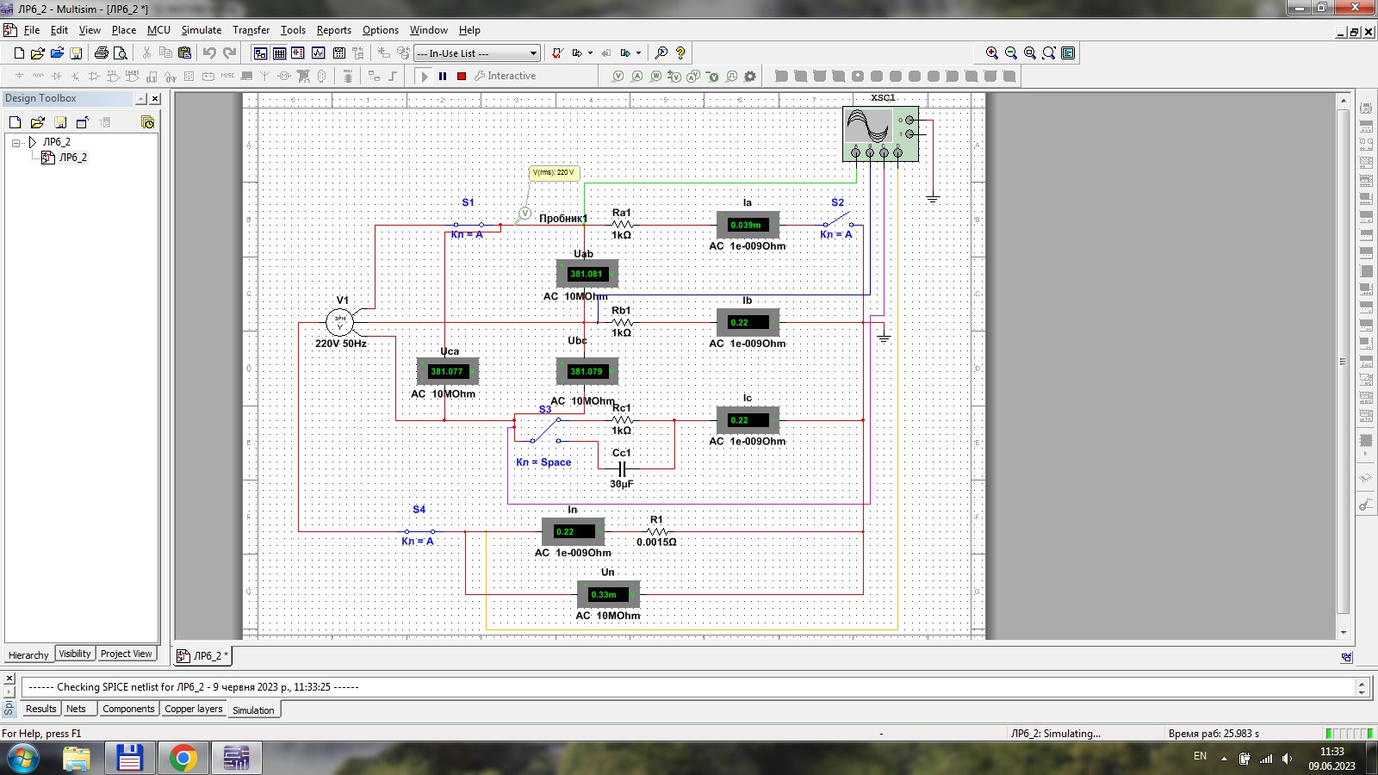This screenshot has width=1378, height=775.
Task: Click the XSC1 oscilloscope instrument
Action: click(x=881, y=134)
